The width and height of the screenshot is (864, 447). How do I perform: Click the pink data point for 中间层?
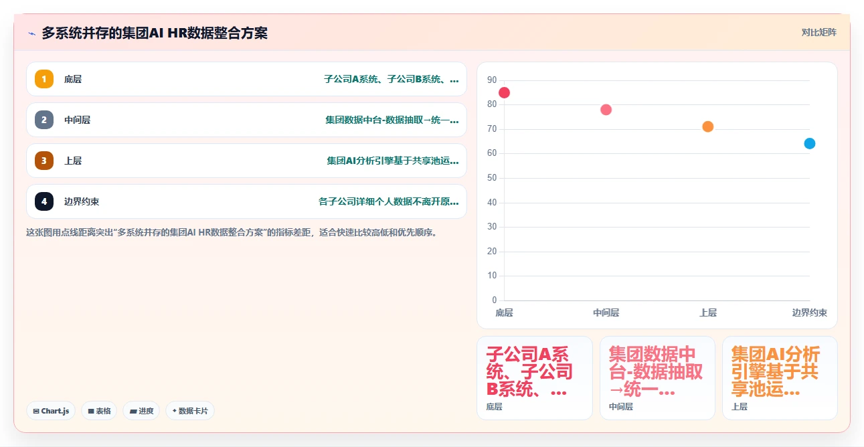(x=606, y=110)
